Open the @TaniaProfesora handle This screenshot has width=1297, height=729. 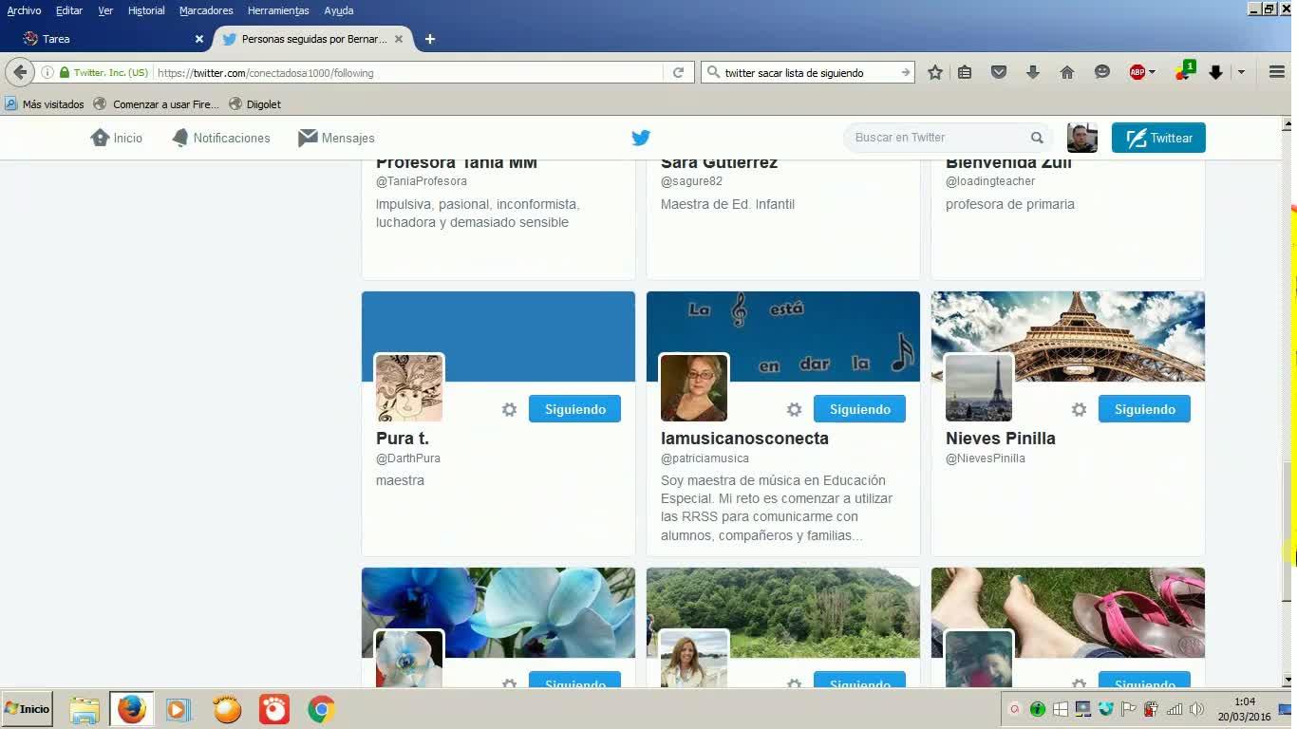[x=422, y=181]
